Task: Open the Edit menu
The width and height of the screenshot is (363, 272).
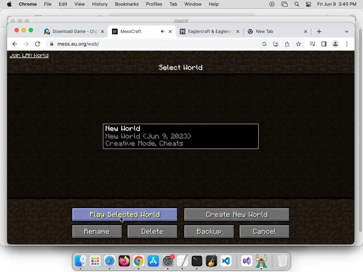Action: 63,4
